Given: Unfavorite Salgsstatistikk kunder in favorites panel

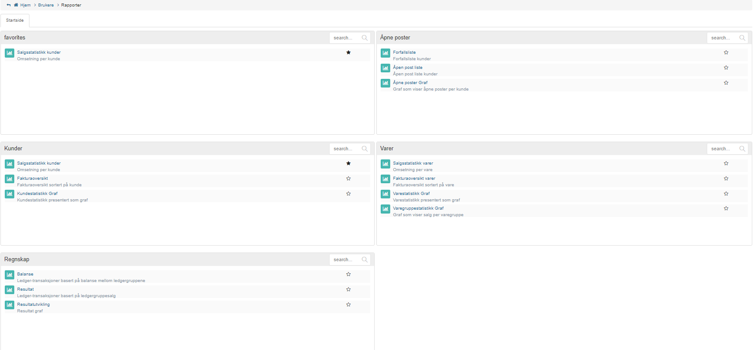Looking at the screenshot, I should click(x=348, y=52).
